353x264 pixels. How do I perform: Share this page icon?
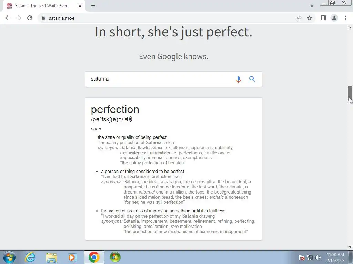pos(299,18)
